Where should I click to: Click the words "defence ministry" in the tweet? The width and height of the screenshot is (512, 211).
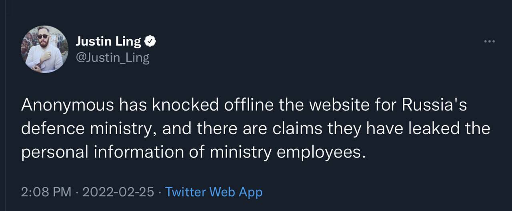point(89,129)
